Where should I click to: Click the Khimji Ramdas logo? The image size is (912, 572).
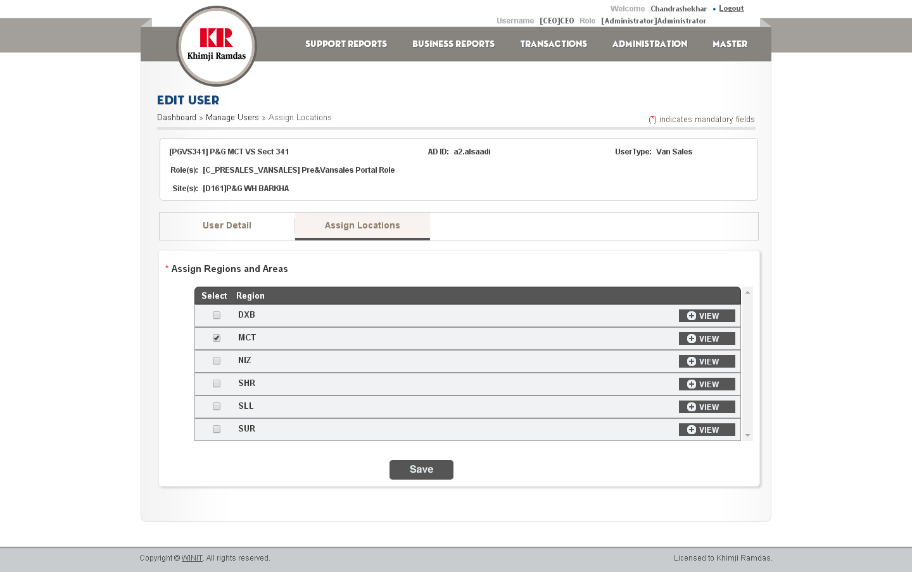pyautogui.click(x=217, y=46)
